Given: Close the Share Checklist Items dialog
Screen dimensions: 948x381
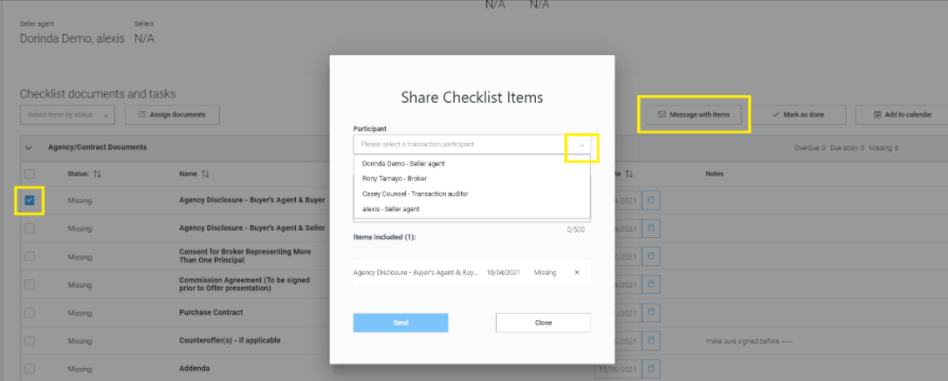Looking at the screenshot, I should [x=543, y=323].
